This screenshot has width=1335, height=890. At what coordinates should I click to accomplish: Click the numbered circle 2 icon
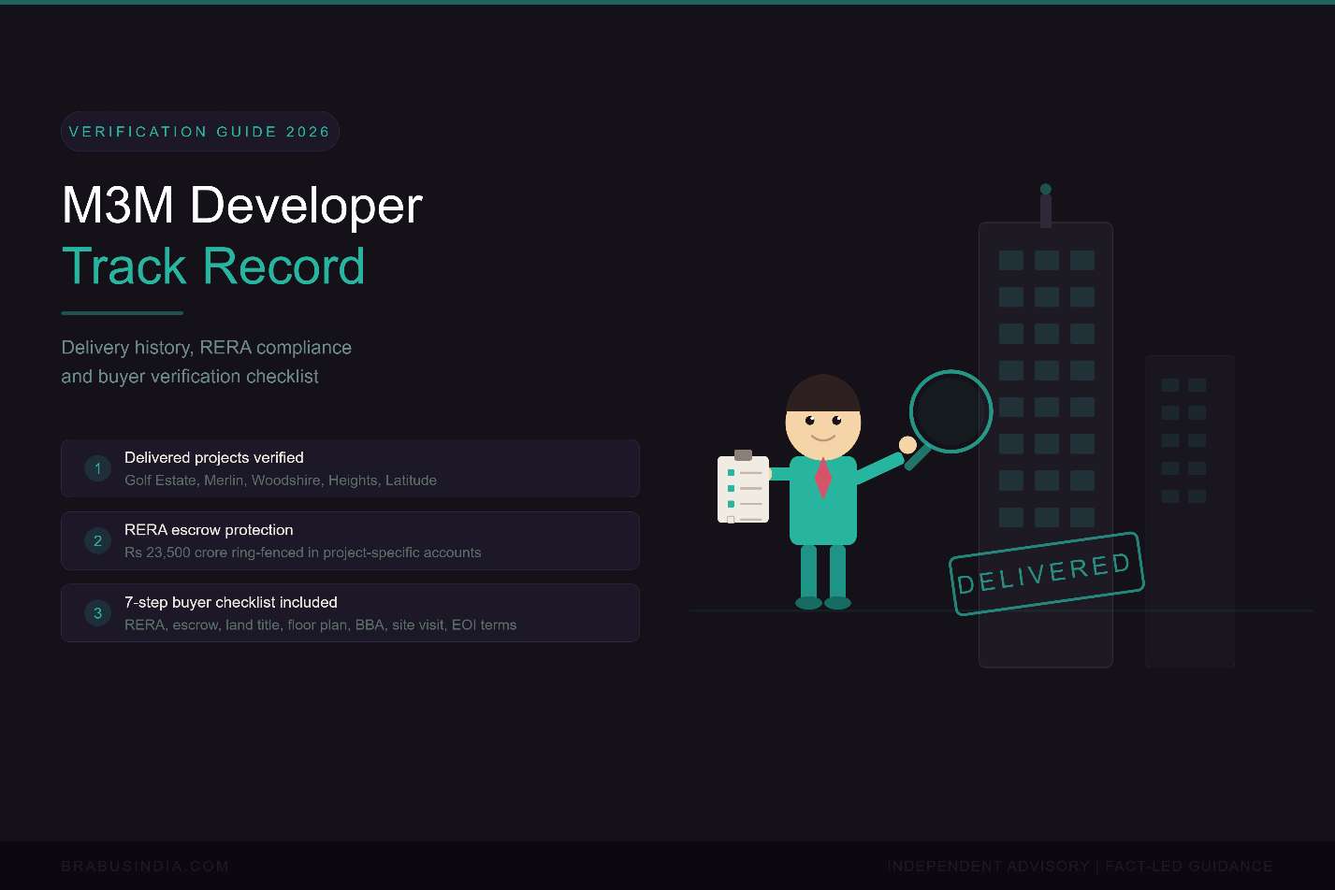[x=97, y=540]
